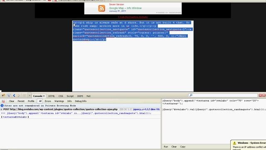
Task: Open the POST quotes-collection-ajax.php URL entry
Action: coord(60,109)
